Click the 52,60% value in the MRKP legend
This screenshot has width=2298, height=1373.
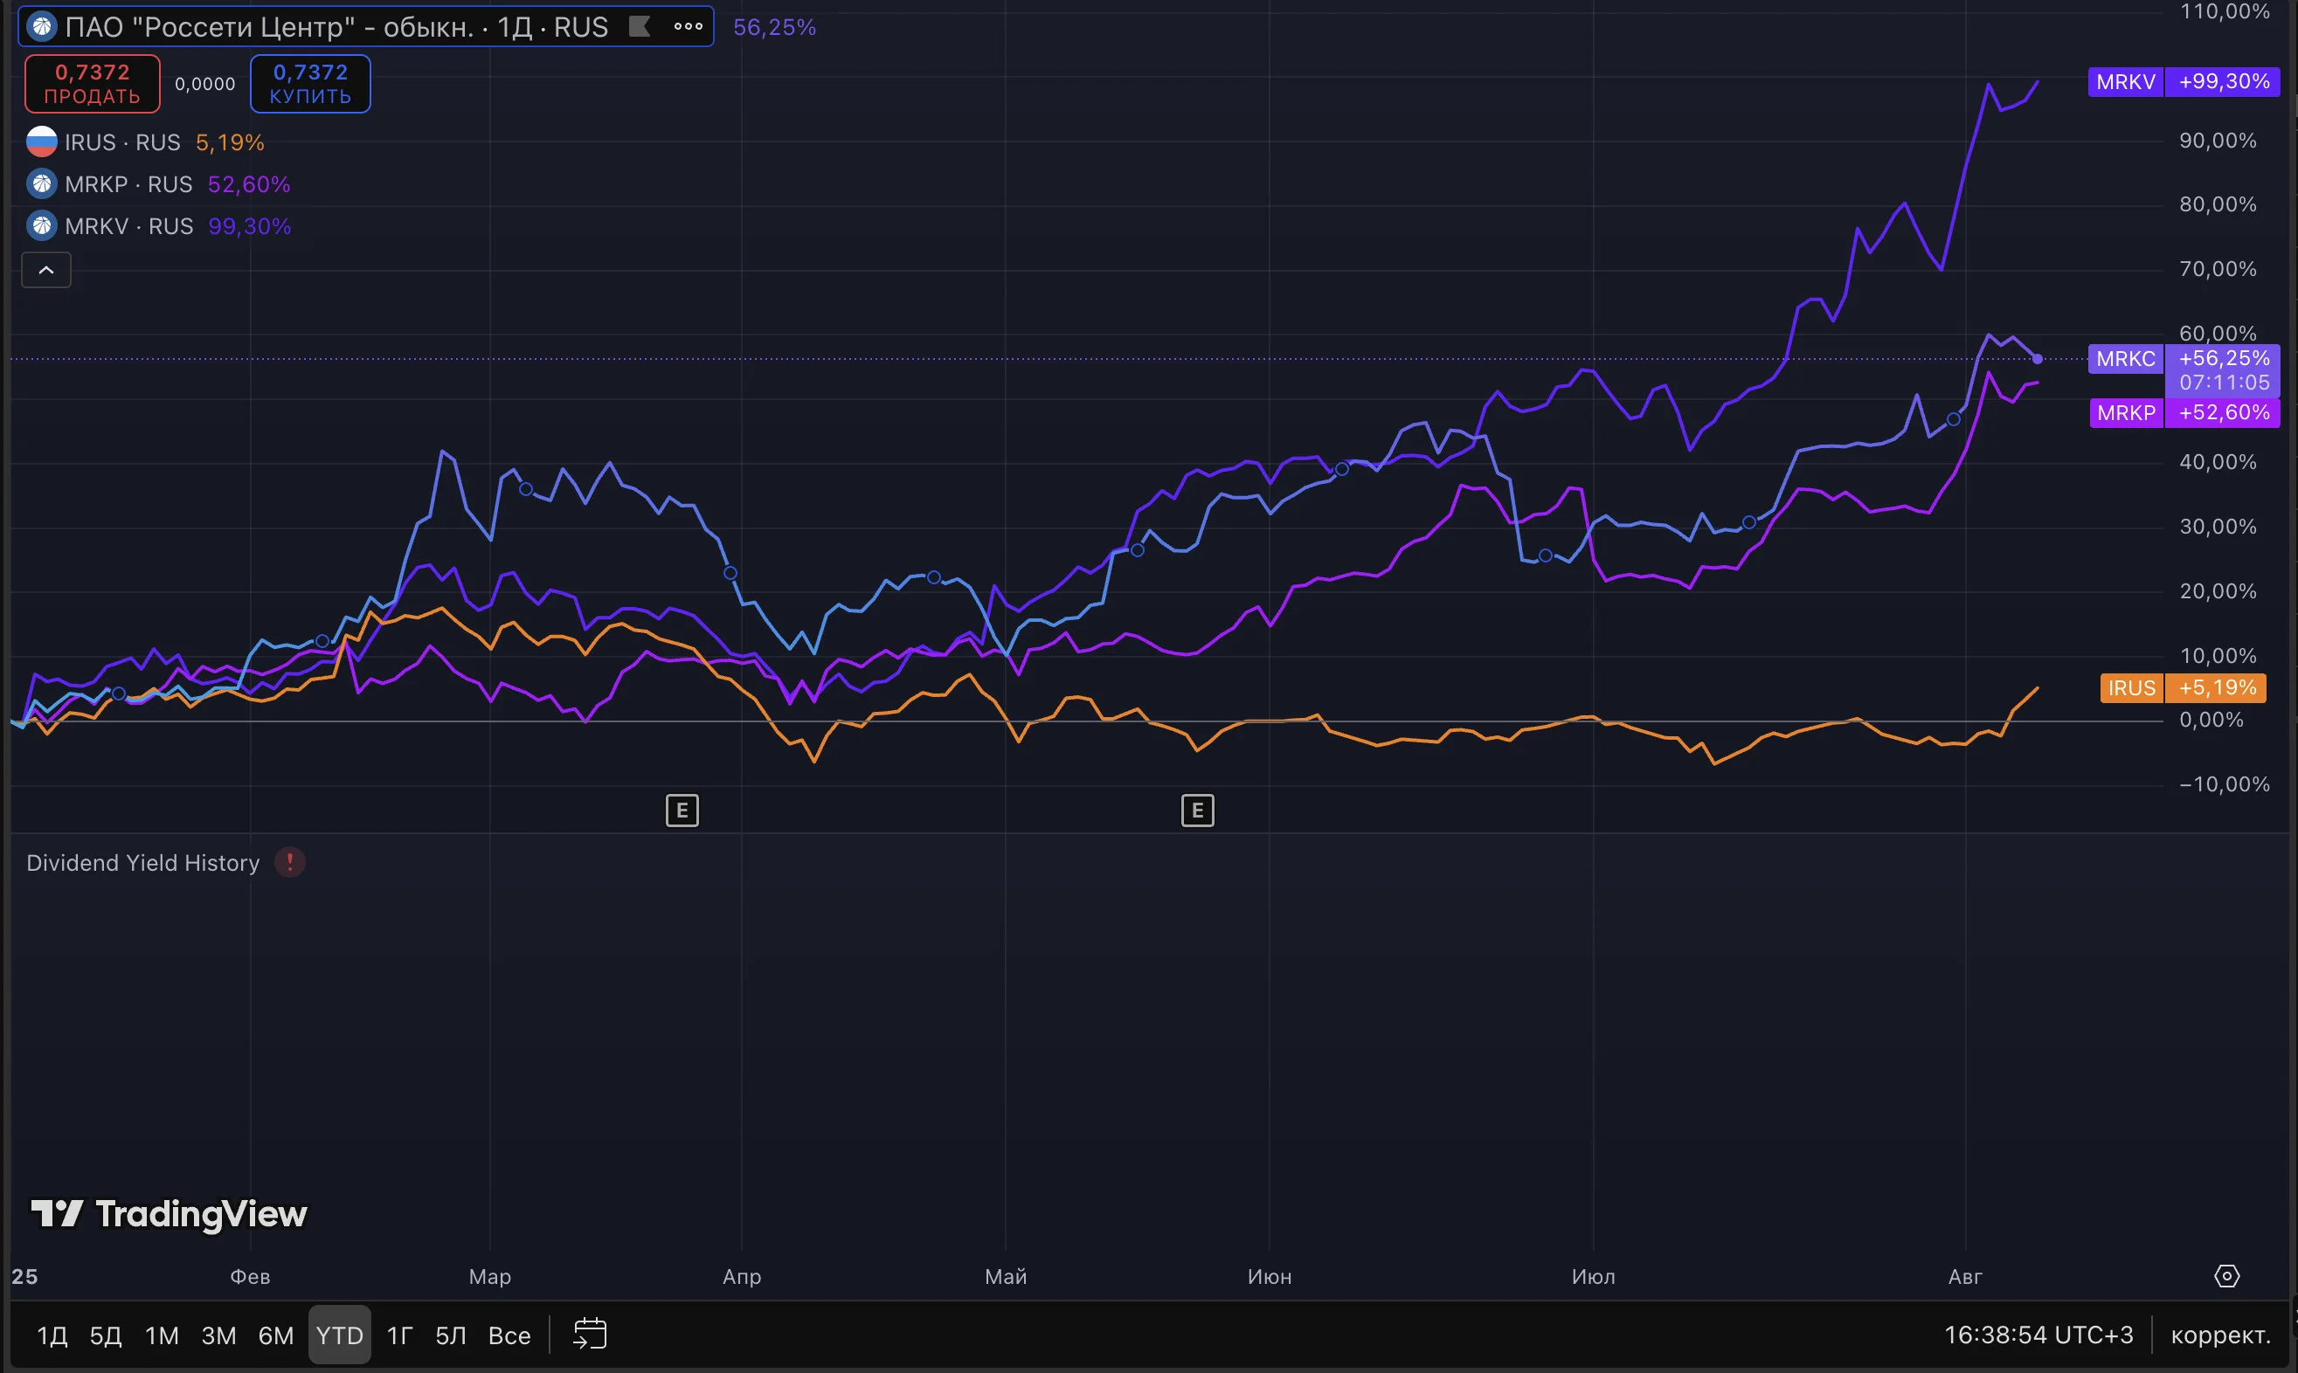[x=249, y=184]
